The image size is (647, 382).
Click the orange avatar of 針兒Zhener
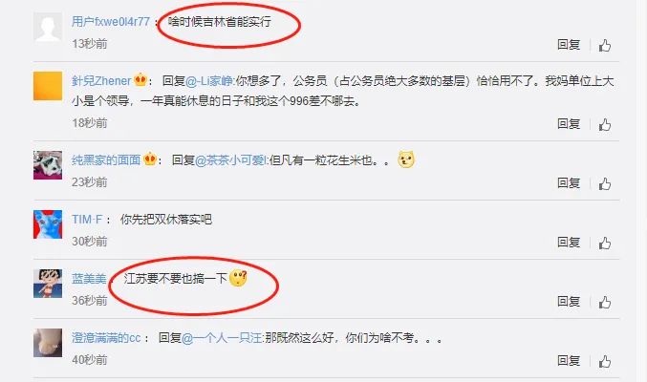(48, 86)
